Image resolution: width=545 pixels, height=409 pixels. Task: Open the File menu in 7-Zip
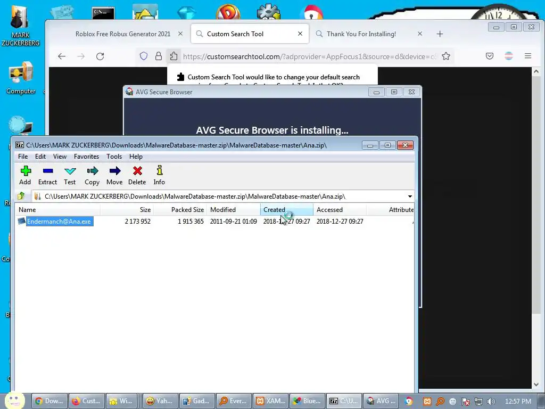23,157
